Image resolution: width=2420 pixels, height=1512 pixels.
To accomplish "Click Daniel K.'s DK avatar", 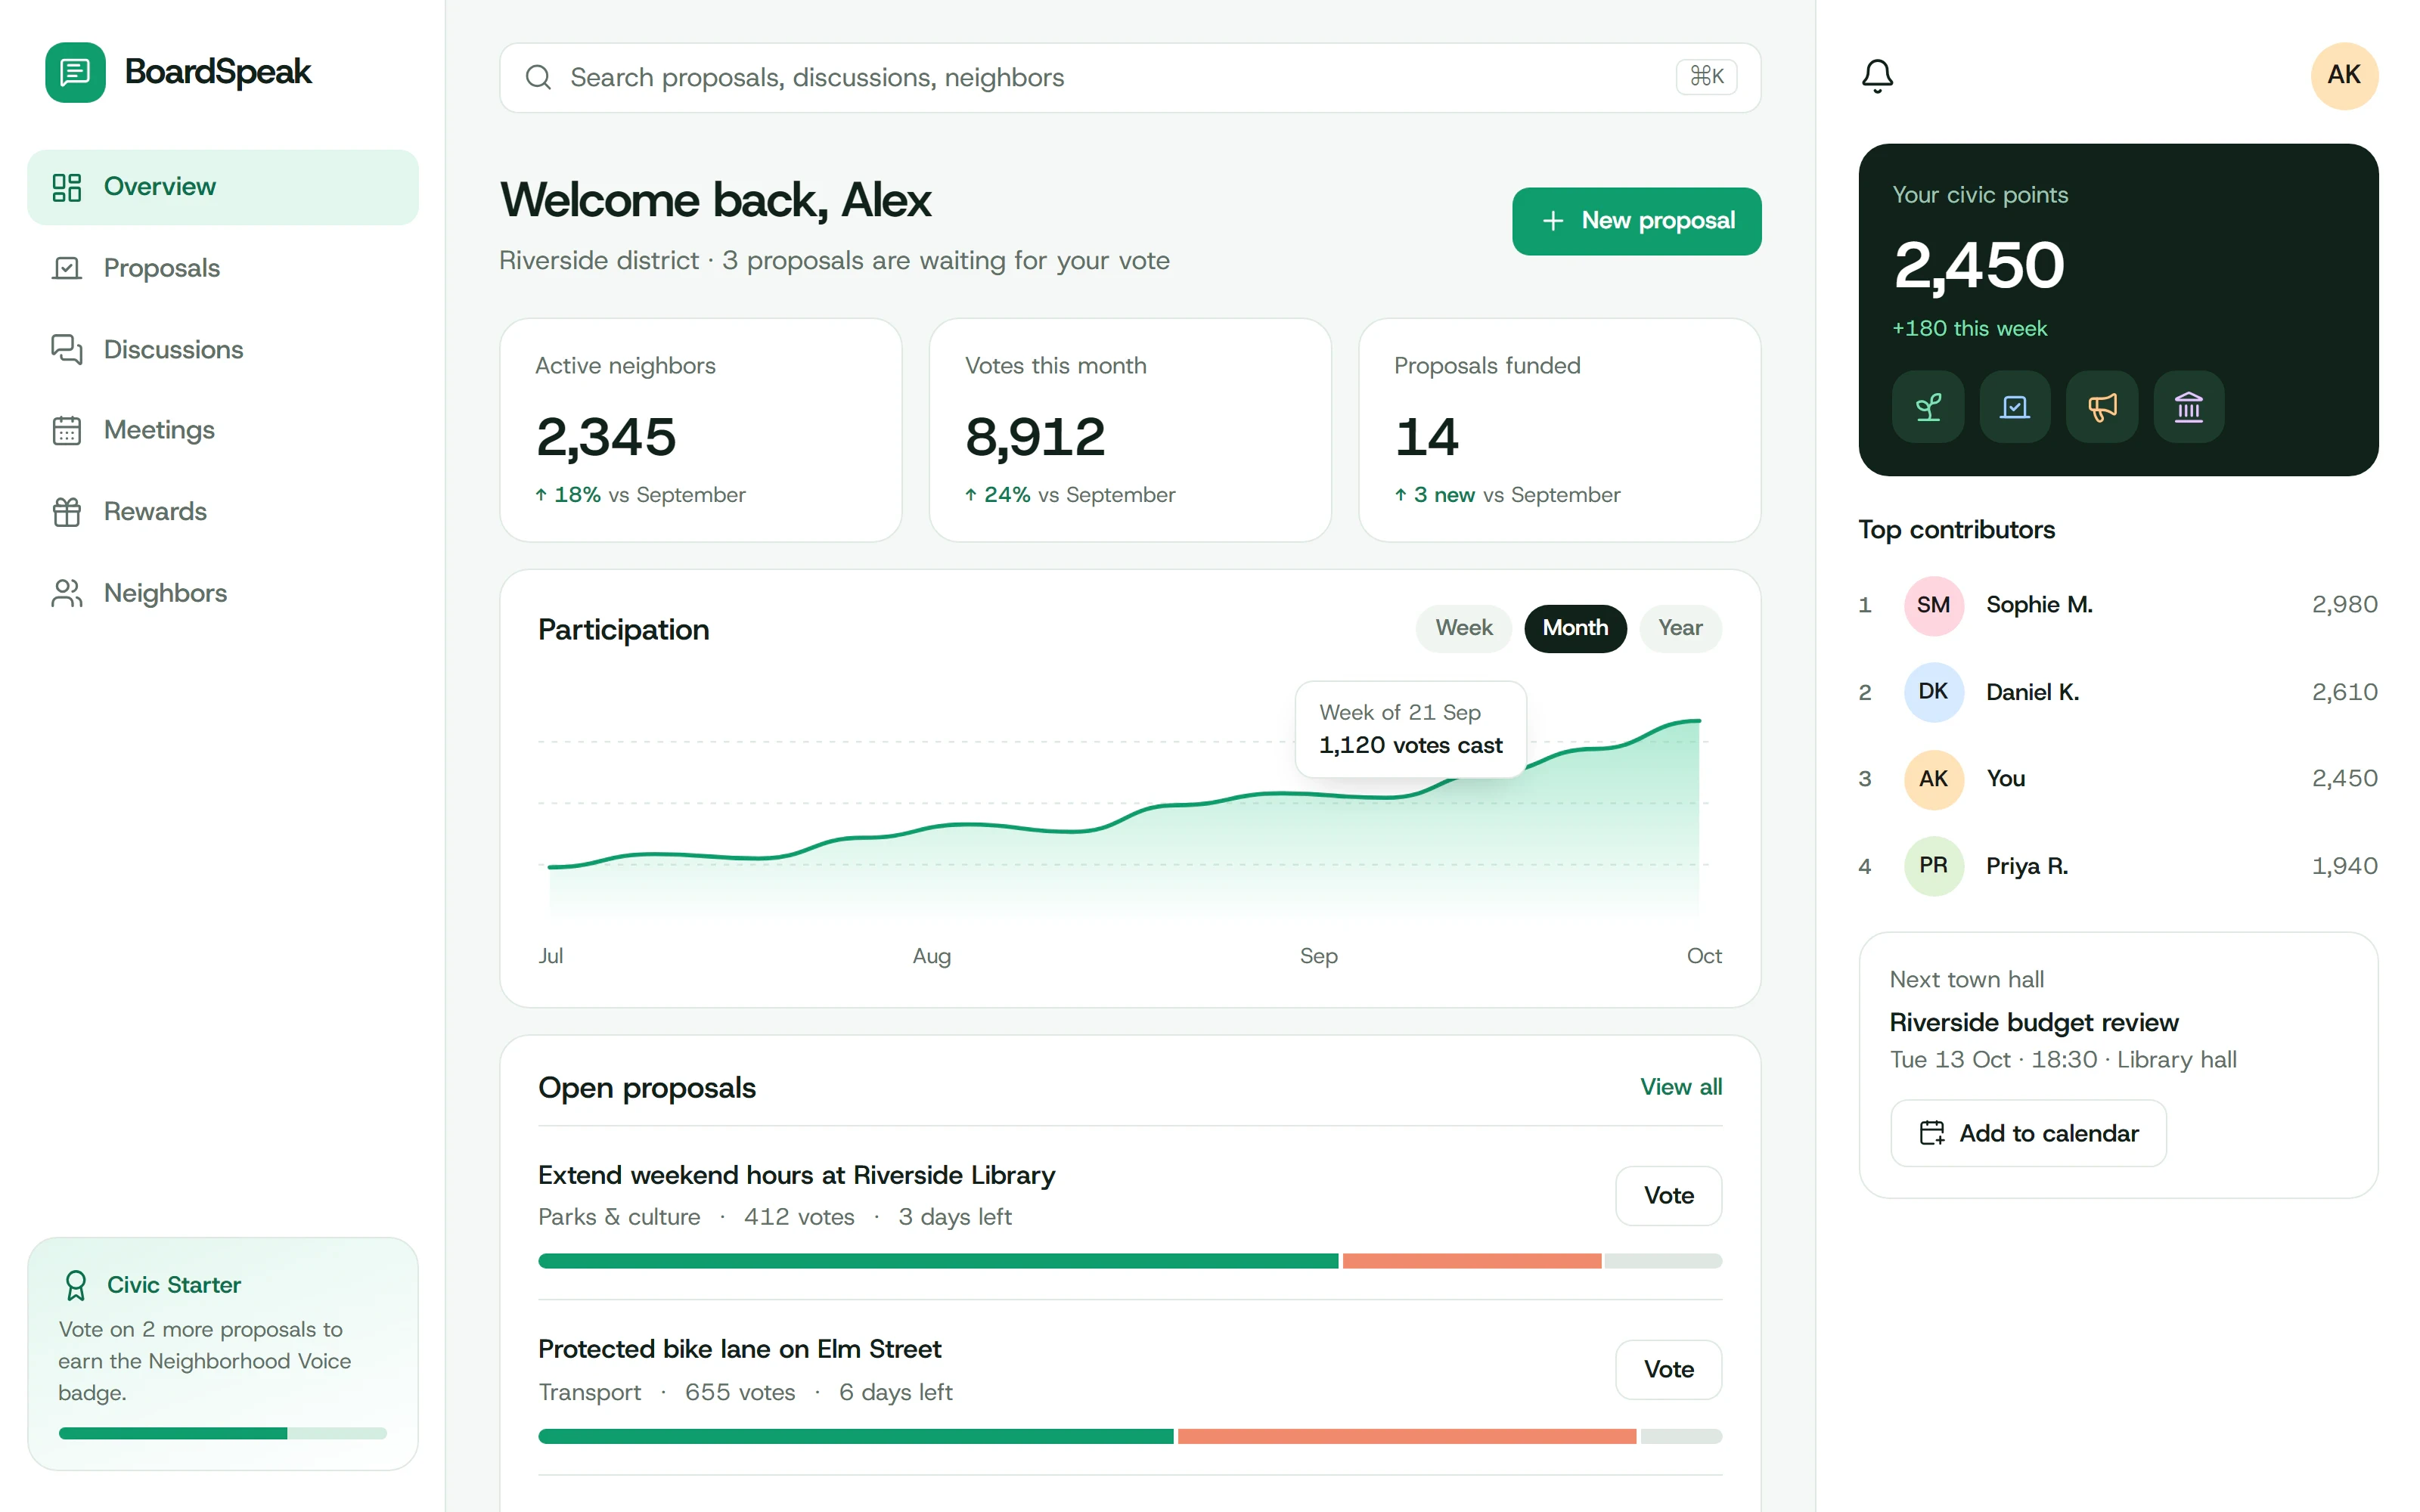I will [x=1933, y=692].
